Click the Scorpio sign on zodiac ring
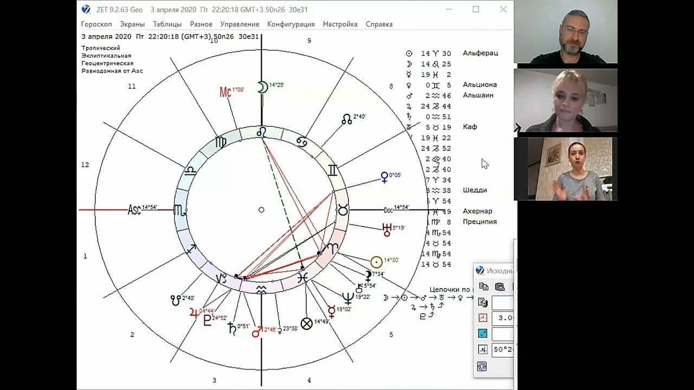 [x=180, y=210]
